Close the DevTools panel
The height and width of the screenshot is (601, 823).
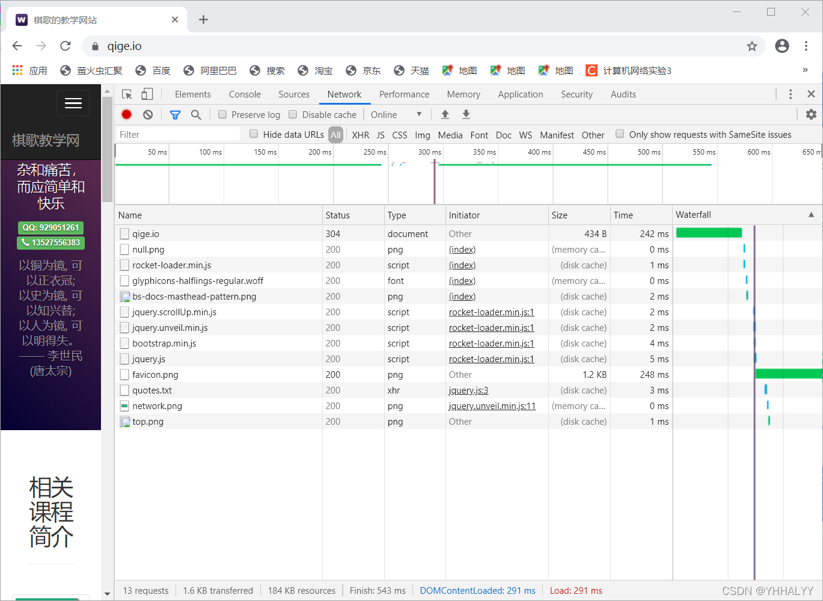[811, 94]
